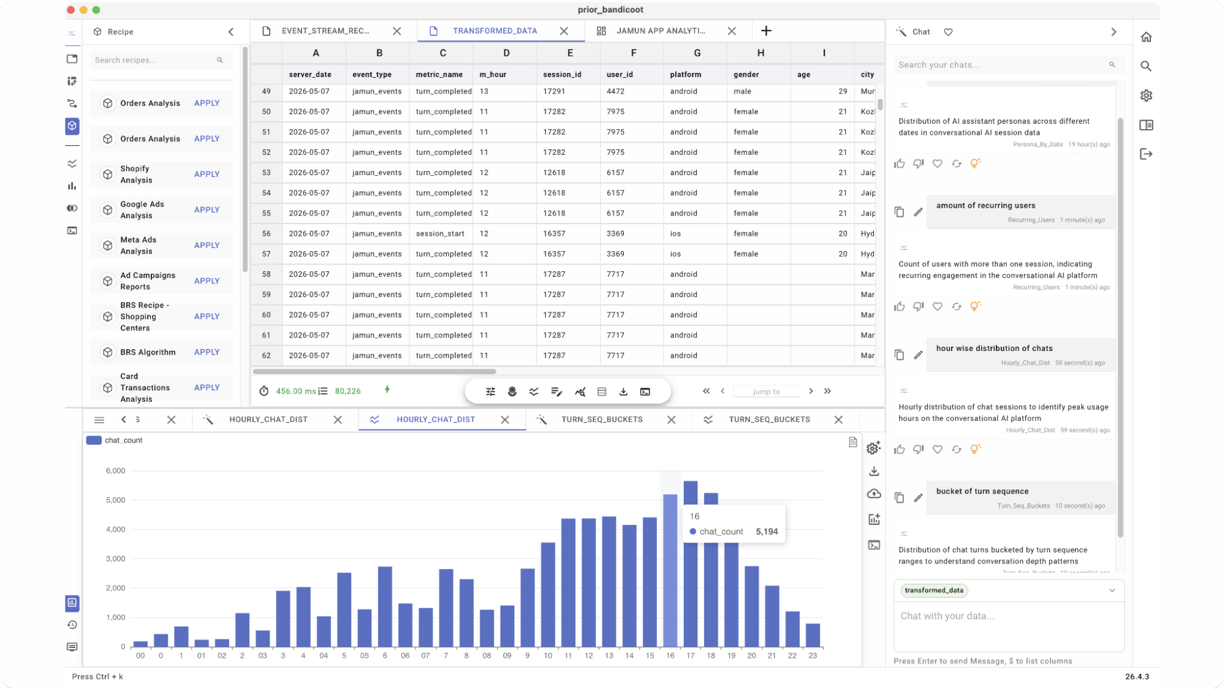Open the history icon at bottom left
The image size is (1225, 689).
pyautogui.click(x=72, y=625)
